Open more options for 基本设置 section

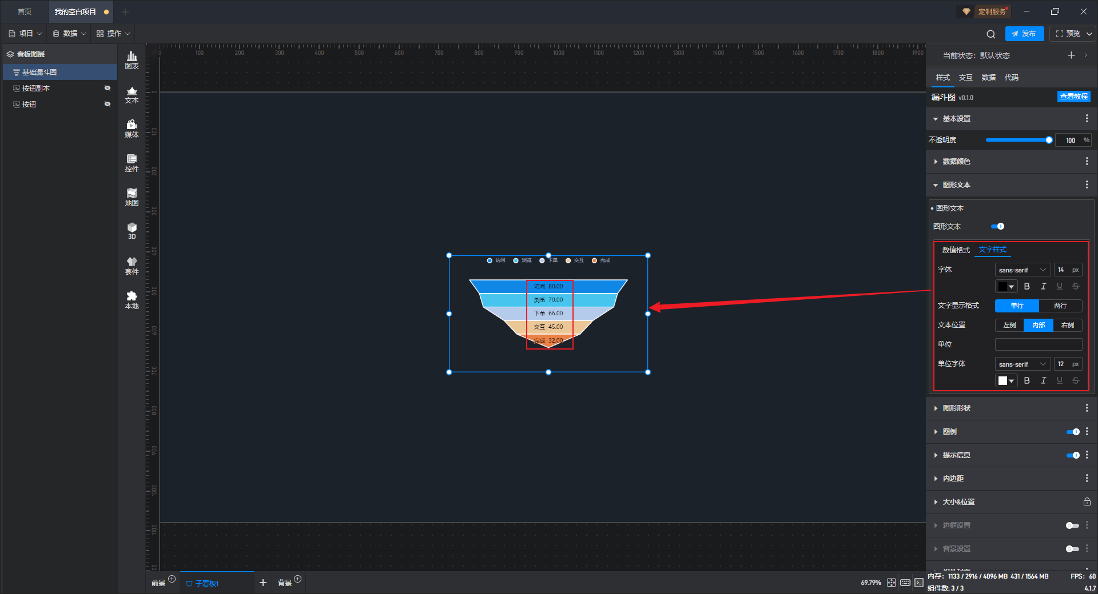click(x=1087, y=118)
